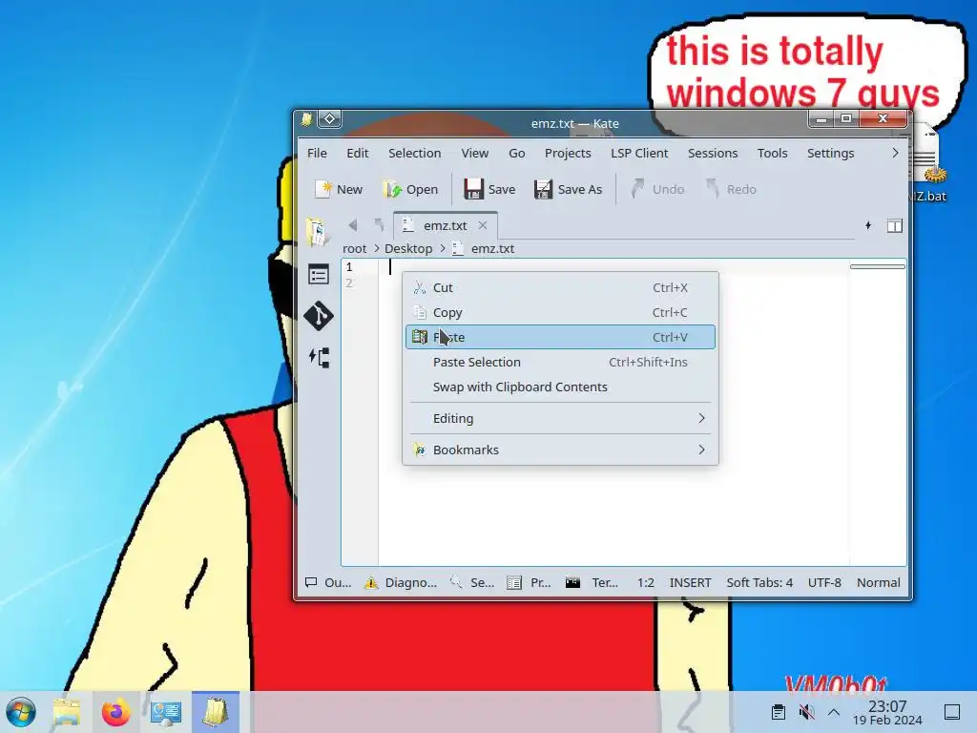Open the system settings taskbar icon
The height and width of the screenshot is (733, 977).
coord(165,712)
